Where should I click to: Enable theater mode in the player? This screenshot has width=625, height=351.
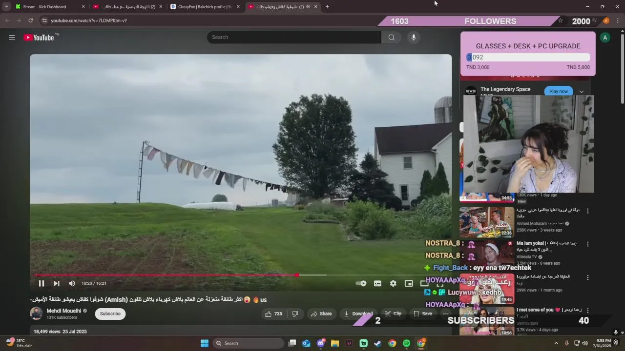click(x=424, y=283)
